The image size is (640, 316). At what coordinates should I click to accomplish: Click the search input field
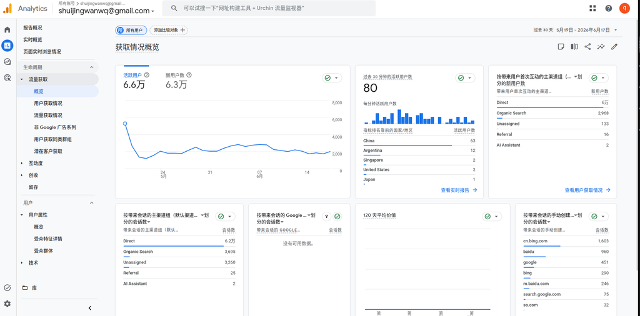pos(269,8)
